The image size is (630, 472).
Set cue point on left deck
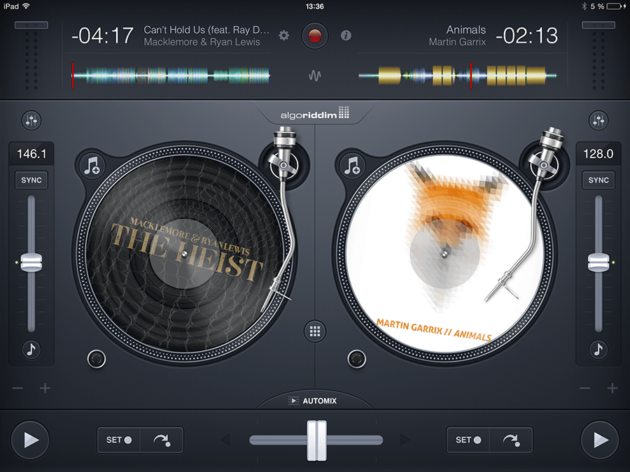click(x=119, y=440)
